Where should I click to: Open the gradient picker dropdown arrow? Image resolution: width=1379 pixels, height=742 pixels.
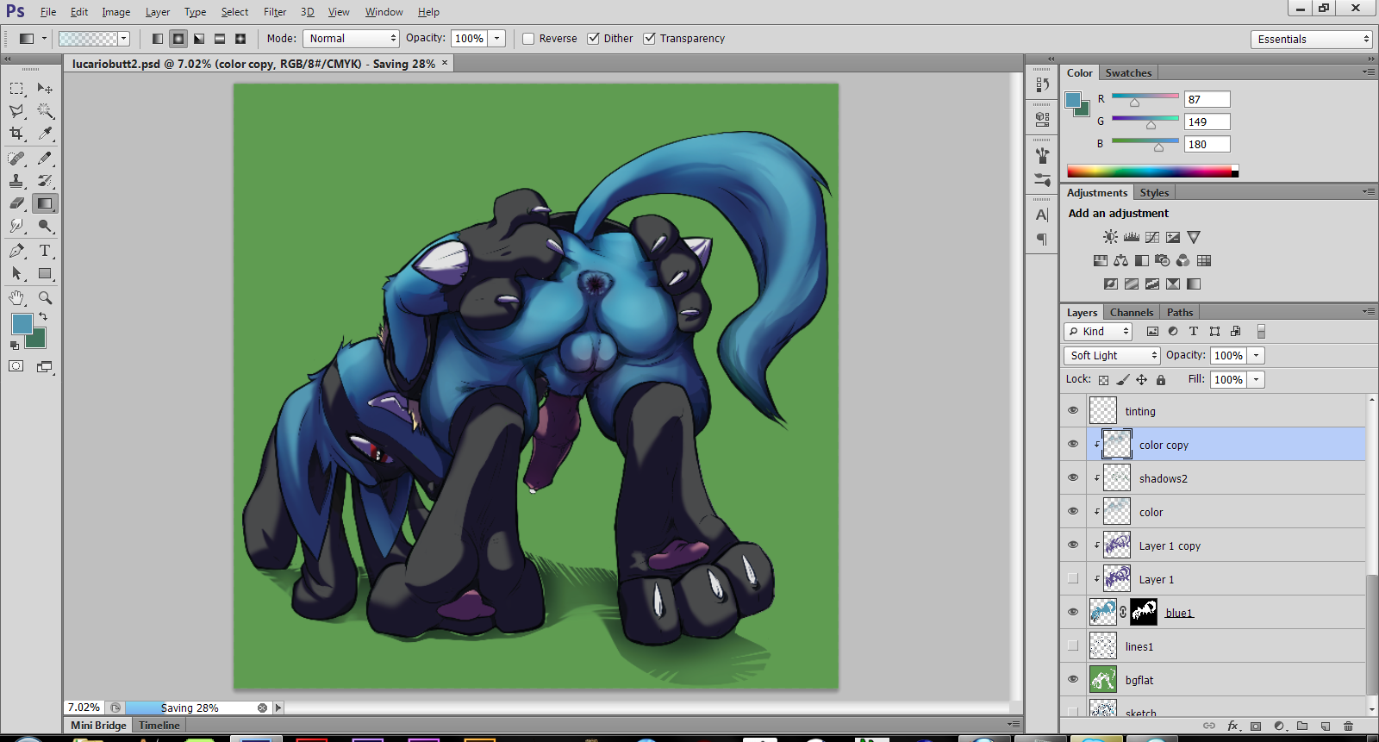[x=124, y=39]
